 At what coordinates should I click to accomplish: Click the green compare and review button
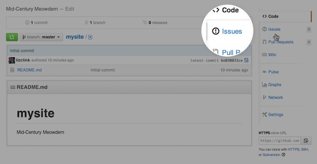tap(12, 37)
